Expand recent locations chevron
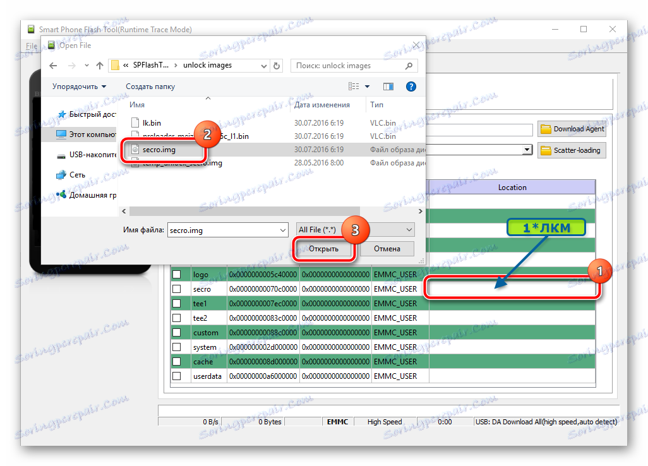This screenshot has width=648, height=466. tap(87, 66)
